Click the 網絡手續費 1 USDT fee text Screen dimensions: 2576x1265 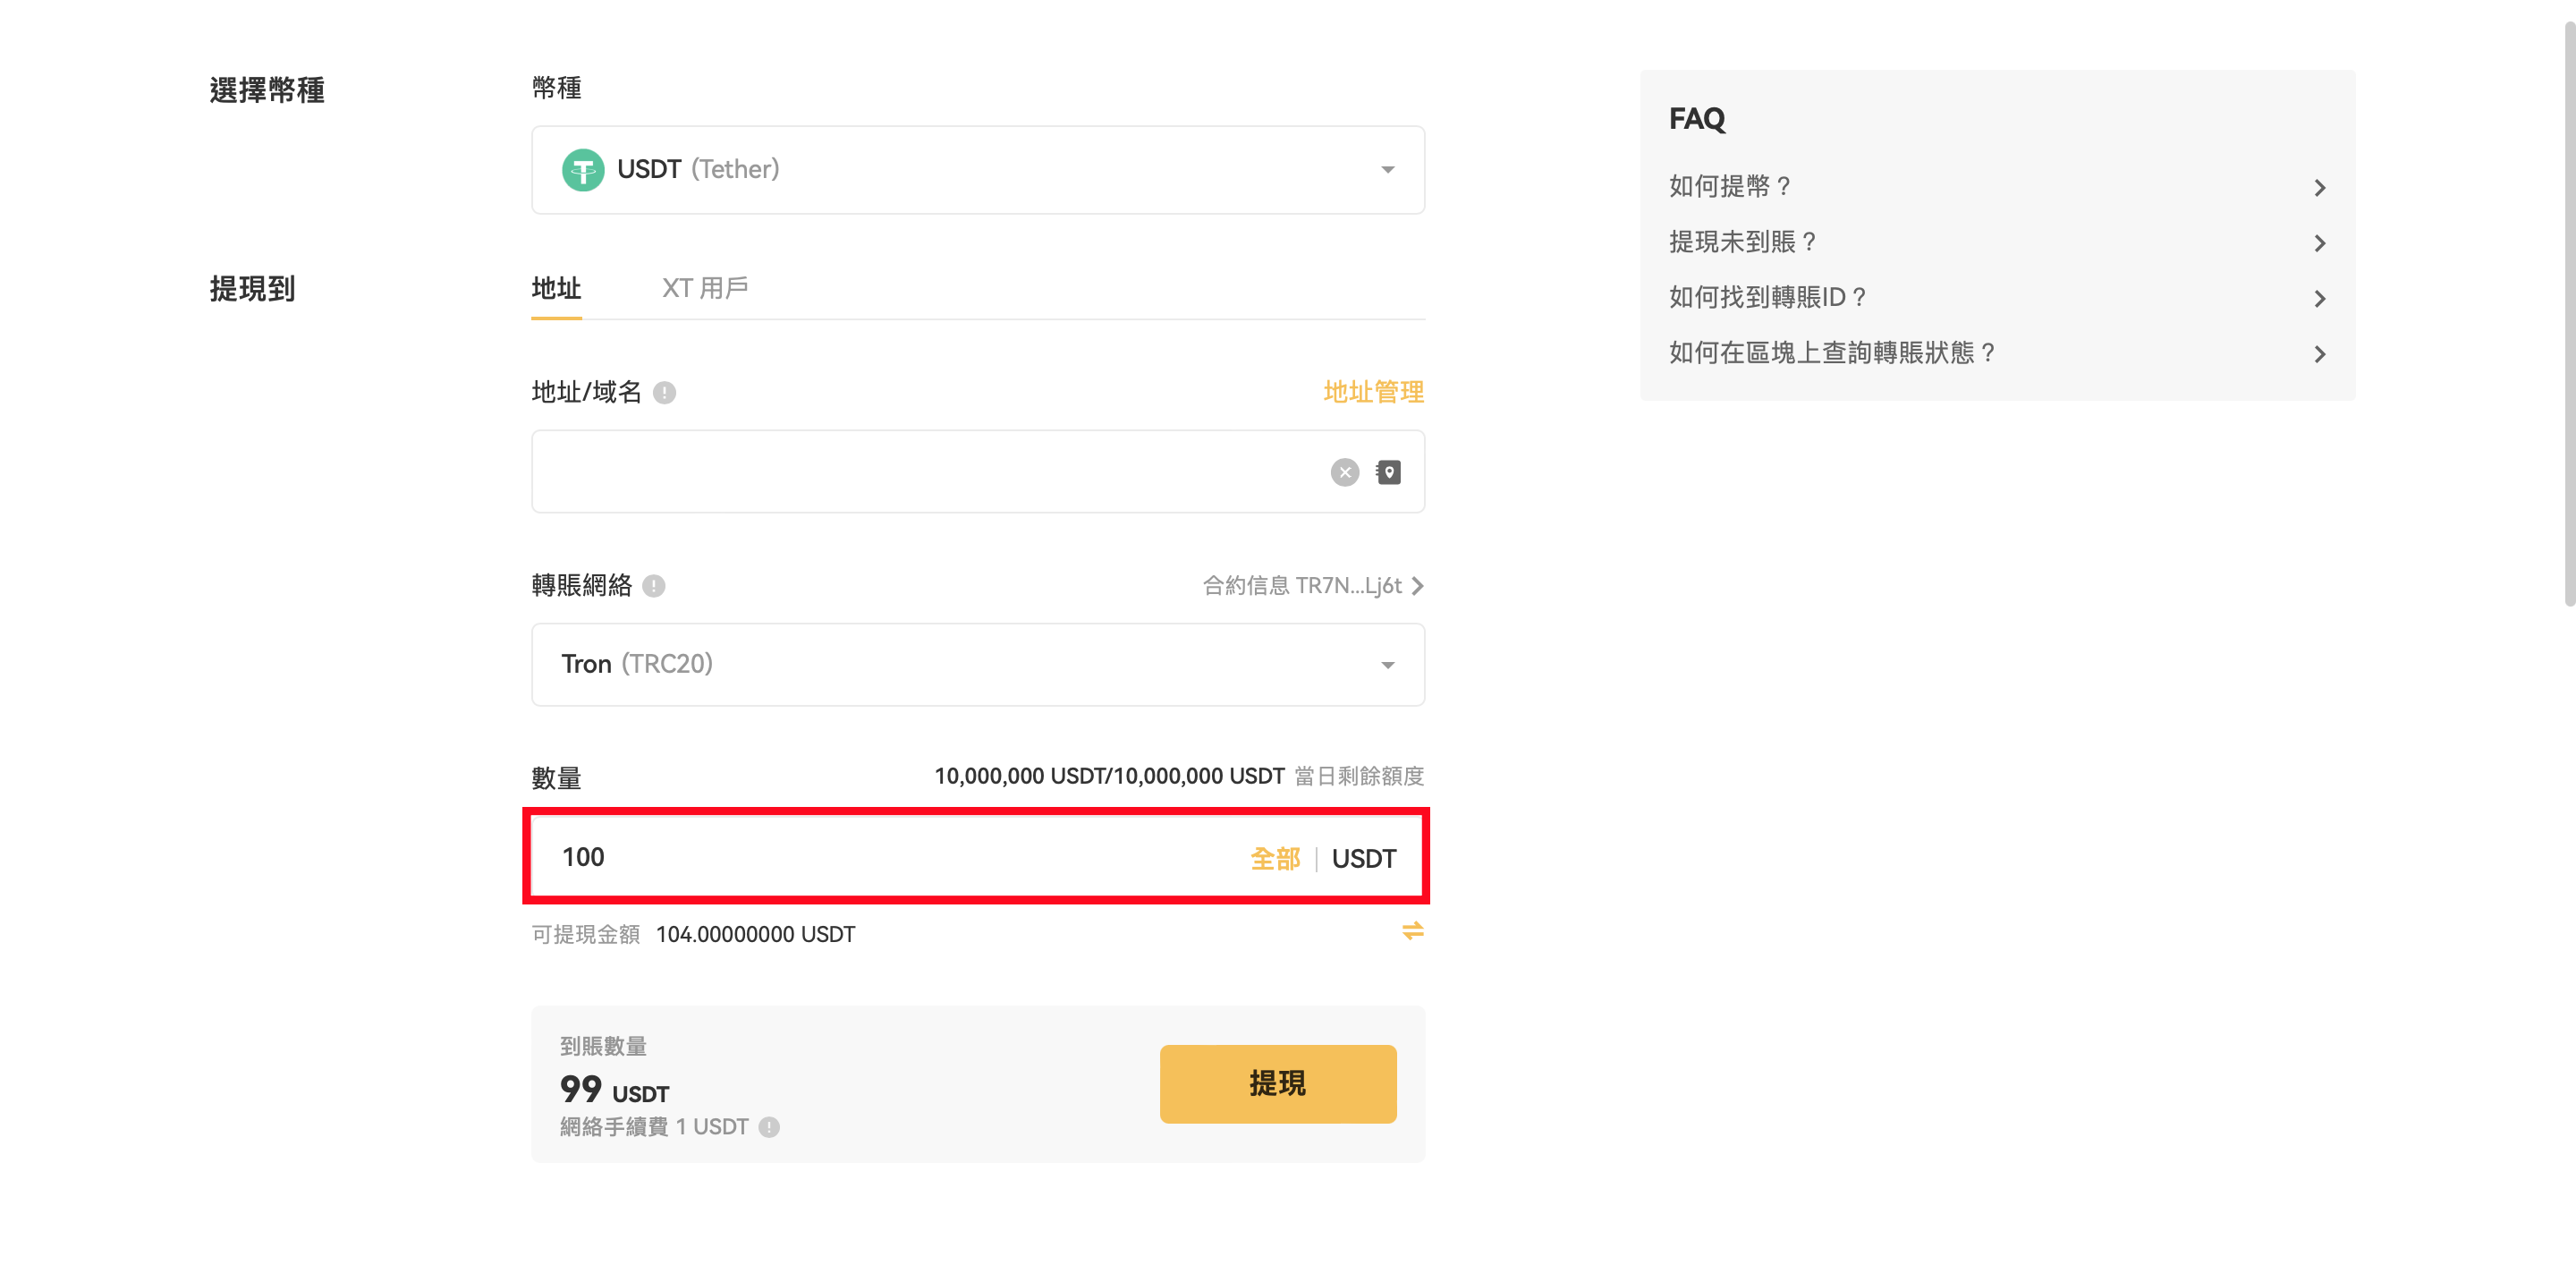point(654,1127)
